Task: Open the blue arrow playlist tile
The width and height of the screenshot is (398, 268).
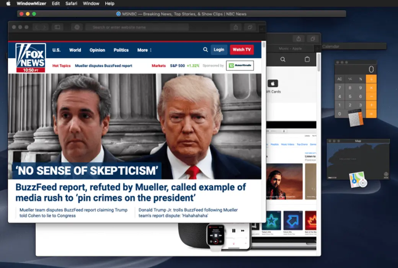Action: point(293,220)
